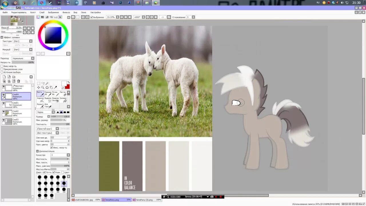Screen dimensions: 366x206
Task: Choose the rectangular selection tool
Action: coord(39,83)
